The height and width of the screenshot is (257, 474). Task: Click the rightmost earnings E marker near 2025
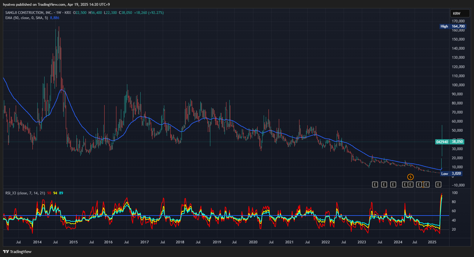click(438, 184)
